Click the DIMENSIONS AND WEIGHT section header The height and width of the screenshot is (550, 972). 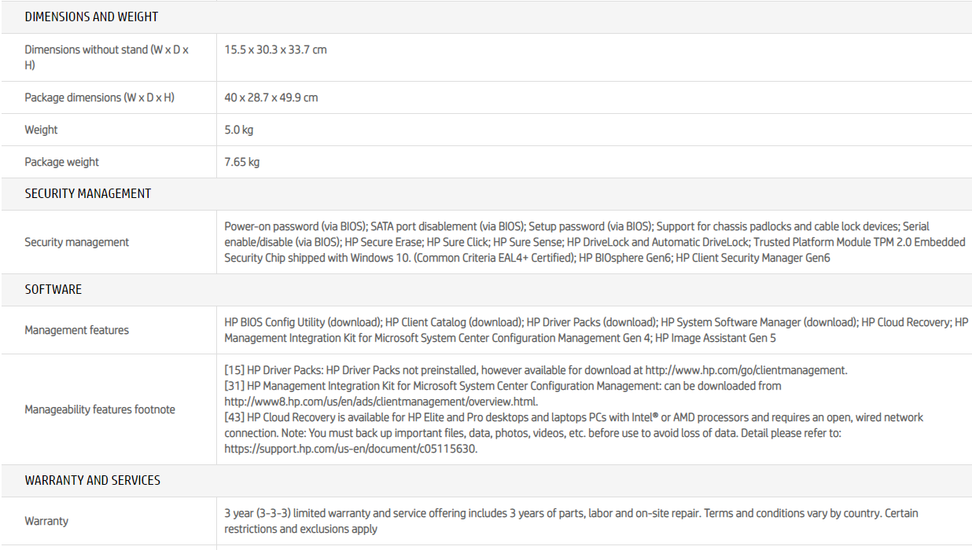point(91,16)
